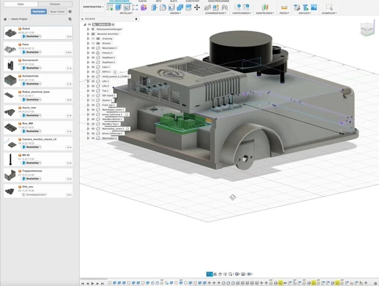379x286 pixels.
Task: Open the Konstruktion workspace dropdown
Action: click(x=93, y=7)
